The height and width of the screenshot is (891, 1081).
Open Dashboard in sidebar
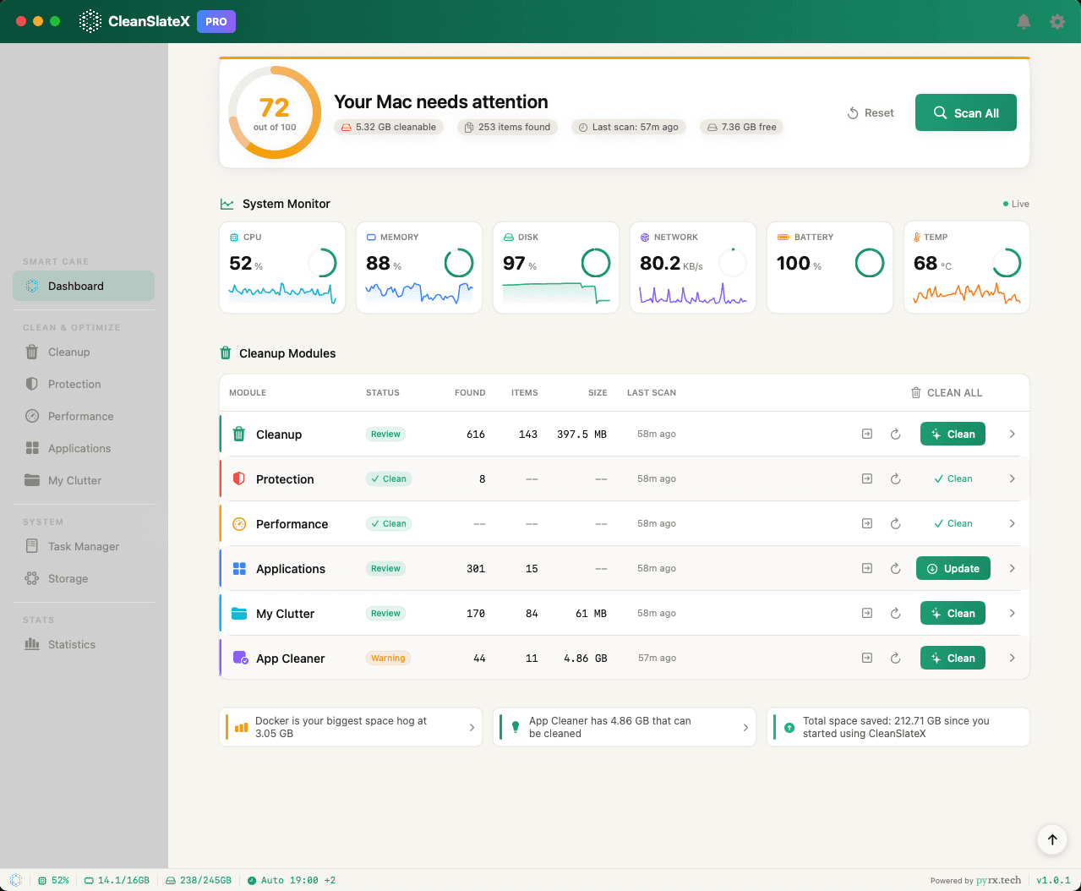point(84,286)
